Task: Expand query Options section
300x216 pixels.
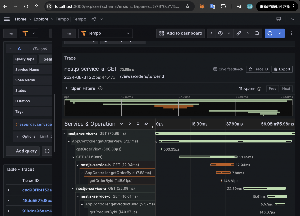Action: pyautogui.click(x=17, y=137)
